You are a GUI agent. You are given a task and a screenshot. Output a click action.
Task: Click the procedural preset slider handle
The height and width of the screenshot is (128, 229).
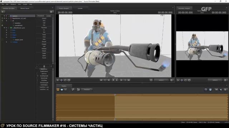pos(44,66)
